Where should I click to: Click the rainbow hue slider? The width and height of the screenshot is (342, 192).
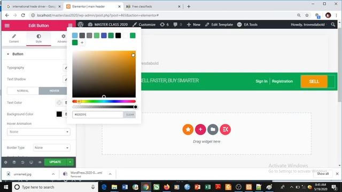(104, 101)
